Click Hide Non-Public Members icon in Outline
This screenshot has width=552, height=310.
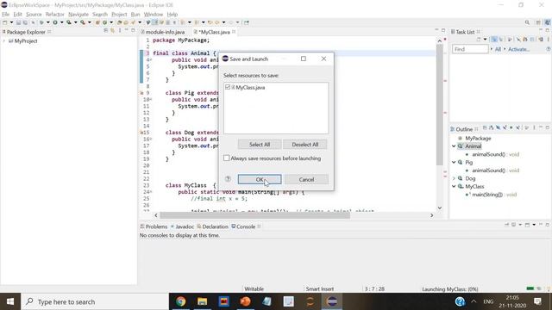(x=511, y=128)
